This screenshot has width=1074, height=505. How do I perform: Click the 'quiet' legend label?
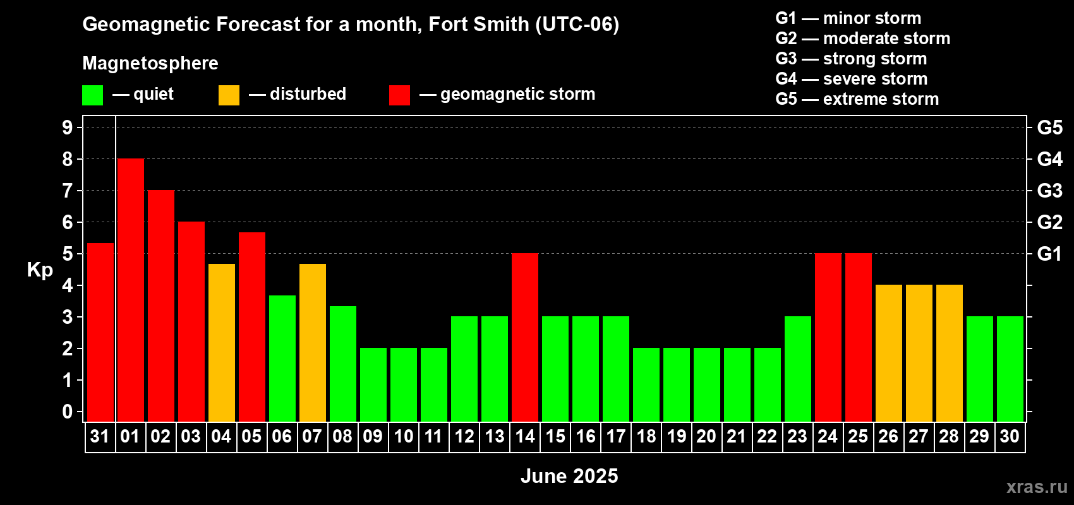click(154, 94)
